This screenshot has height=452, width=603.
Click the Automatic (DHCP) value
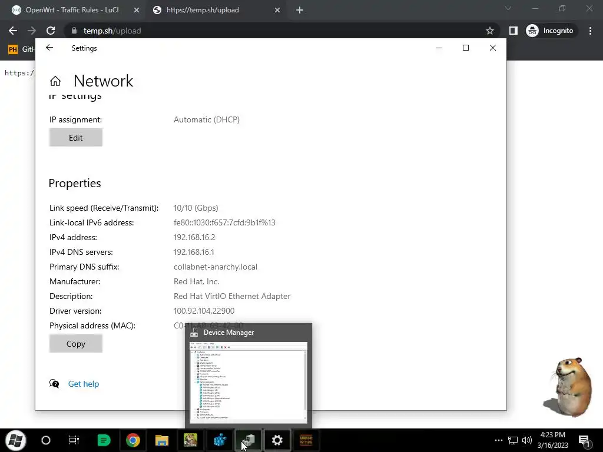pyautogui.click(x=207, y=119)
